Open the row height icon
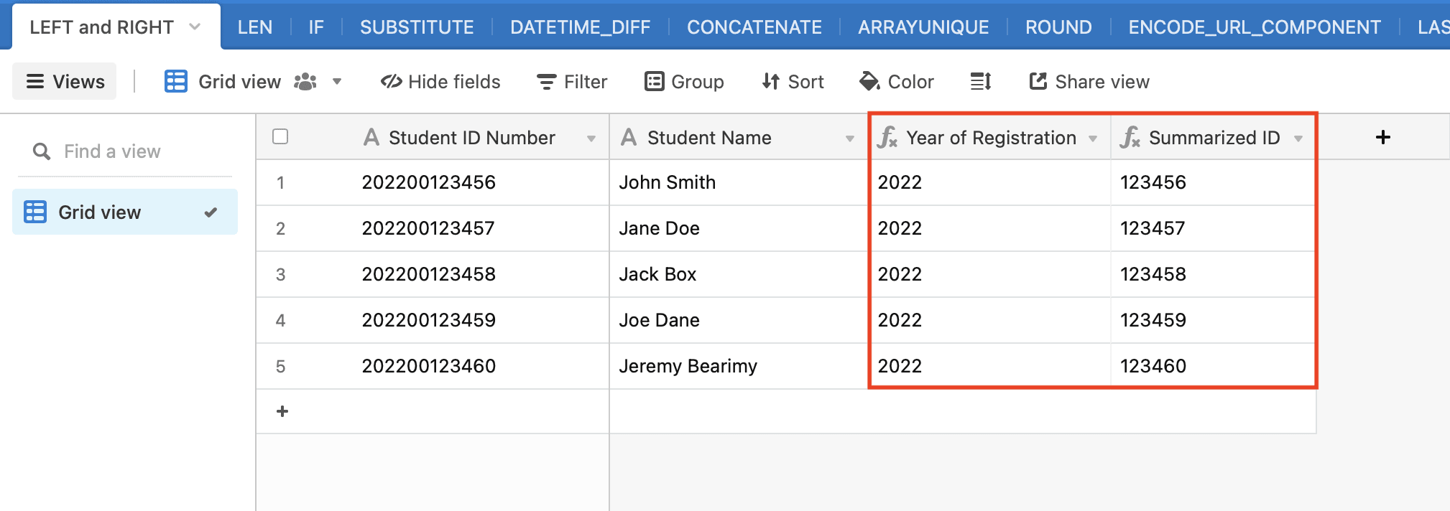The width and height of the screenshot is (1450, 511). pos(981,82)
